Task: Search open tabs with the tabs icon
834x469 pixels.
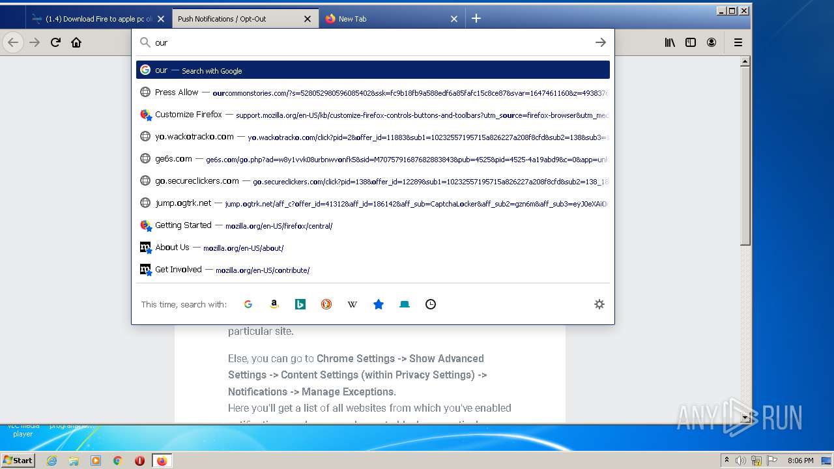Action: pyautogui.click(x=405, y=304)
